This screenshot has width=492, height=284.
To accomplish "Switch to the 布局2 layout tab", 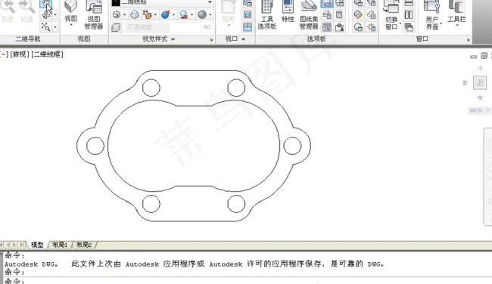I will [x=84, y=245].
